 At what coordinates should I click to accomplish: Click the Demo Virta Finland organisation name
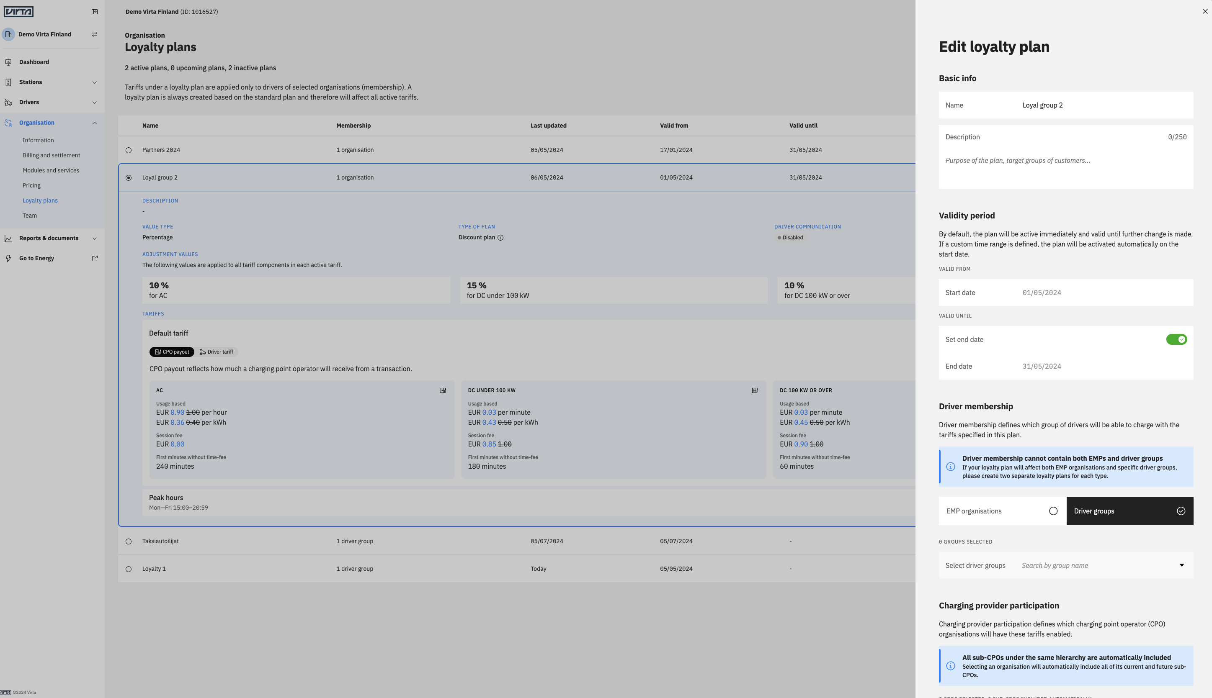point(45,34)
